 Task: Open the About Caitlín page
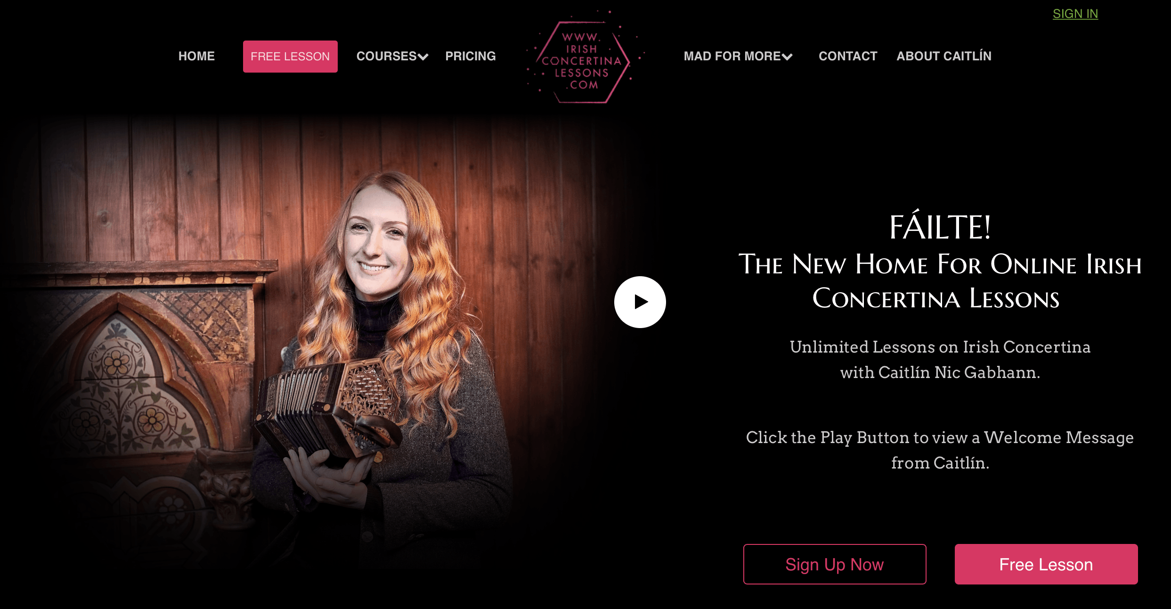(944, 56)
